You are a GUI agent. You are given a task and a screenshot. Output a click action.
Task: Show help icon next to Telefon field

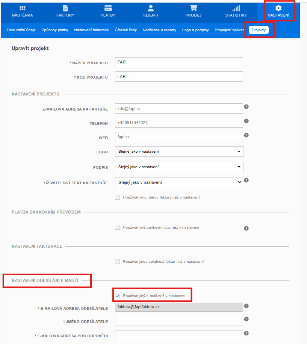tap(246, 121)
